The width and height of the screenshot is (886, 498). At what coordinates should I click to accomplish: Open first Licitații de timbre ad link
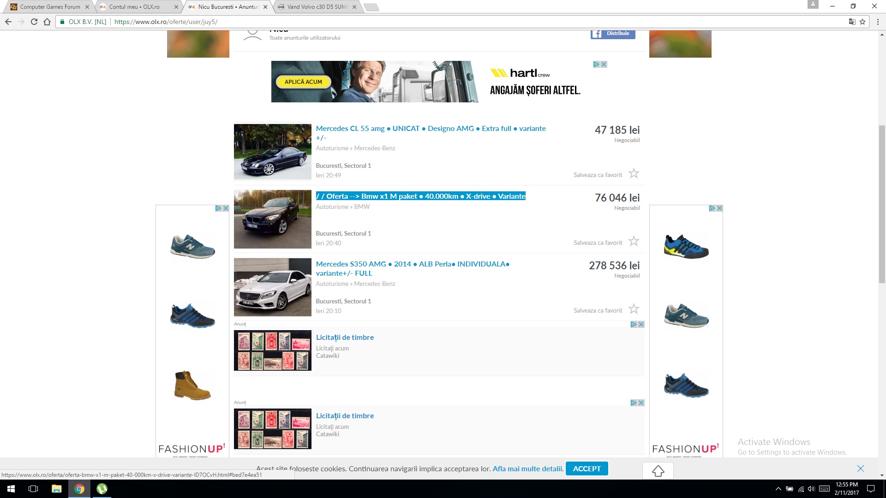click(345, 337)
